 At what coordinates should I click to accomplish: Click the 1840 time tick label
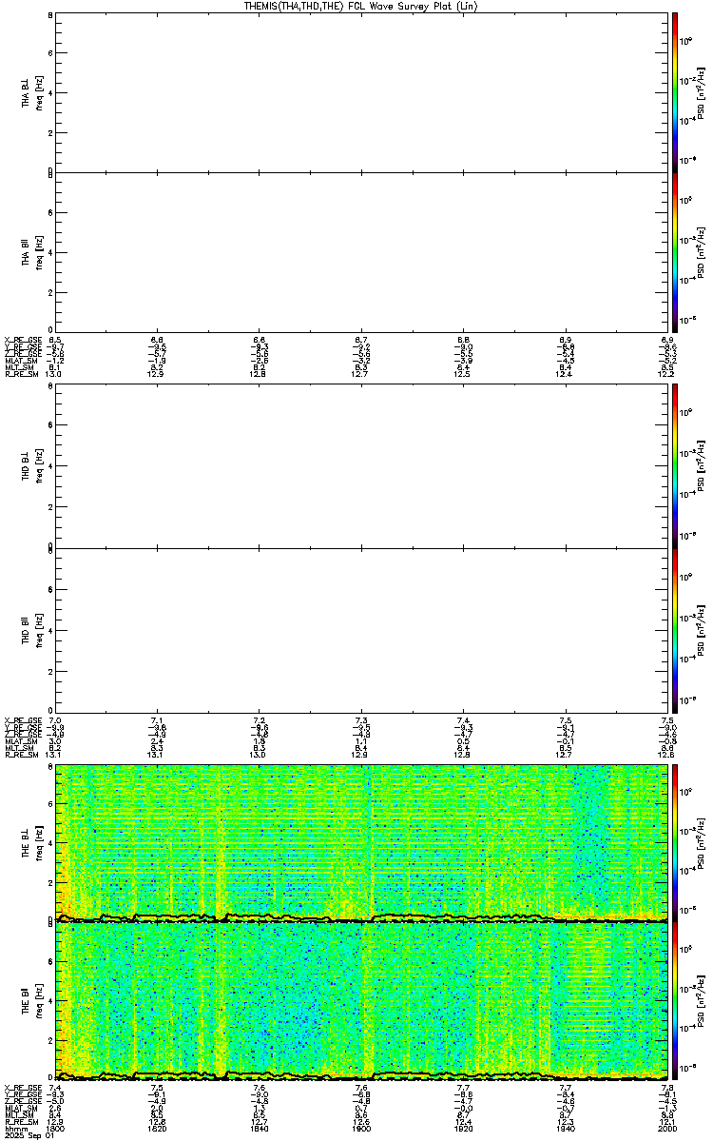pos(259,1128)
